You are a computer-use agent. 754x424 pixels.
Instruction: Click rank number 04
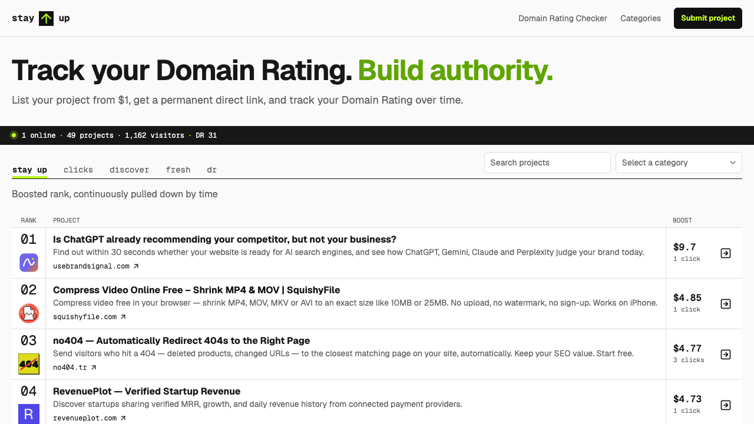pyautogui.click(x=28, y=391)
